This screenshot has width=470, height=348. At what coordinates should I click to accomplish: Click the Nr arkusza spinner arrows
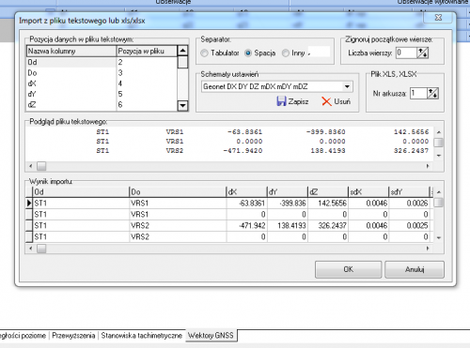tap(432, 93)
